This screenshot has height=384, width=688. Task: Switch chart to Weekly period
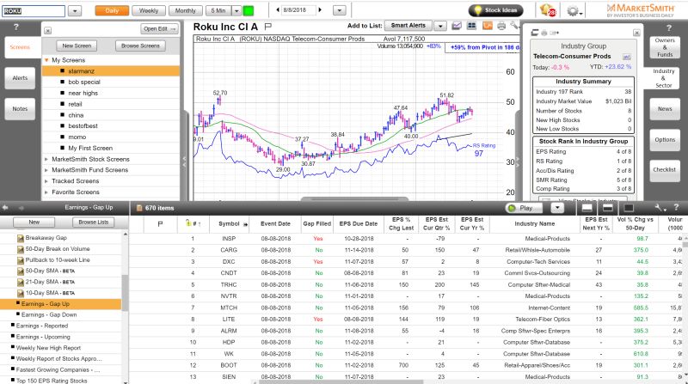point(149,10)
